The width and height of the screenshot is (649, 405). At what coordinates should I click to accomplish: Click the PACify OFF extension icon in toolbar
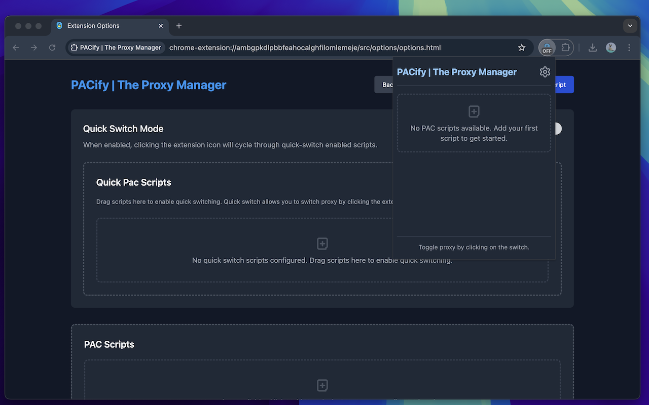547,48
